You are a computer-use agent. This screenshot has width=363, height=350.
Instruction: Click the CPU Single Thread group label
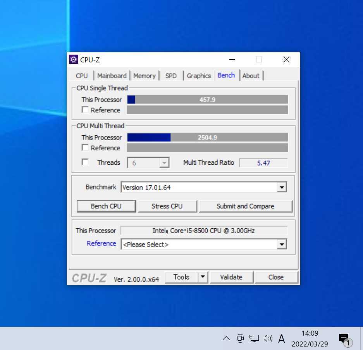click(102, 88)
